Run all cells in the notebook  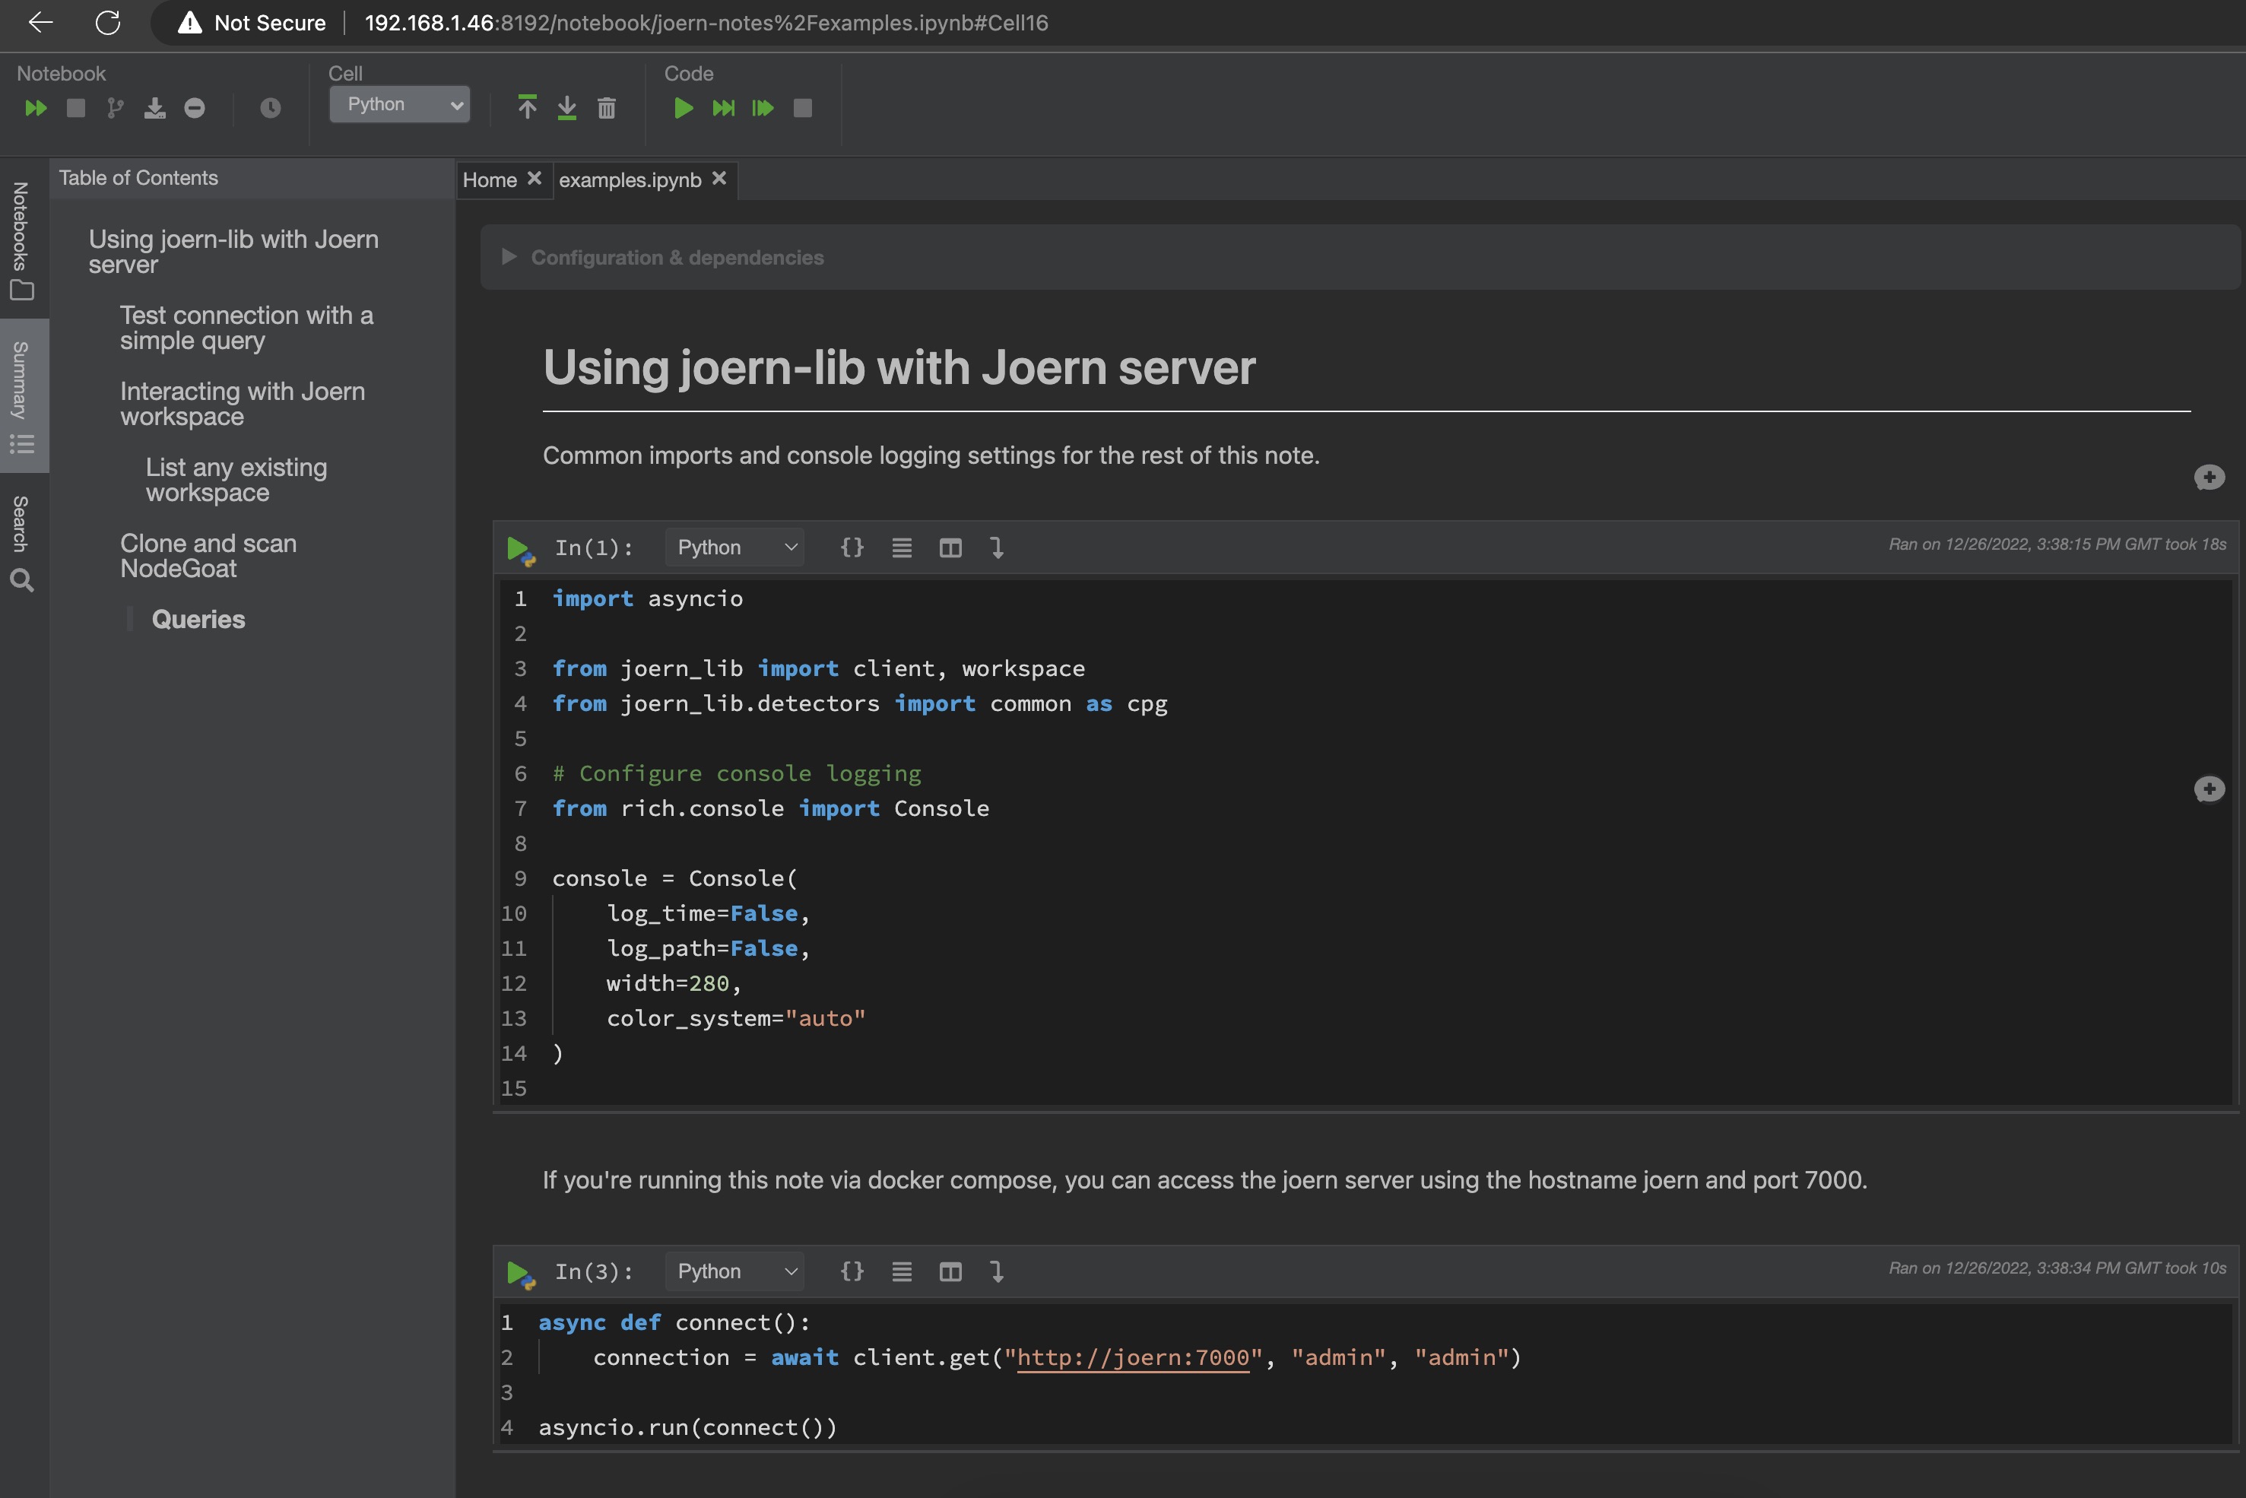tap(35, 108)
